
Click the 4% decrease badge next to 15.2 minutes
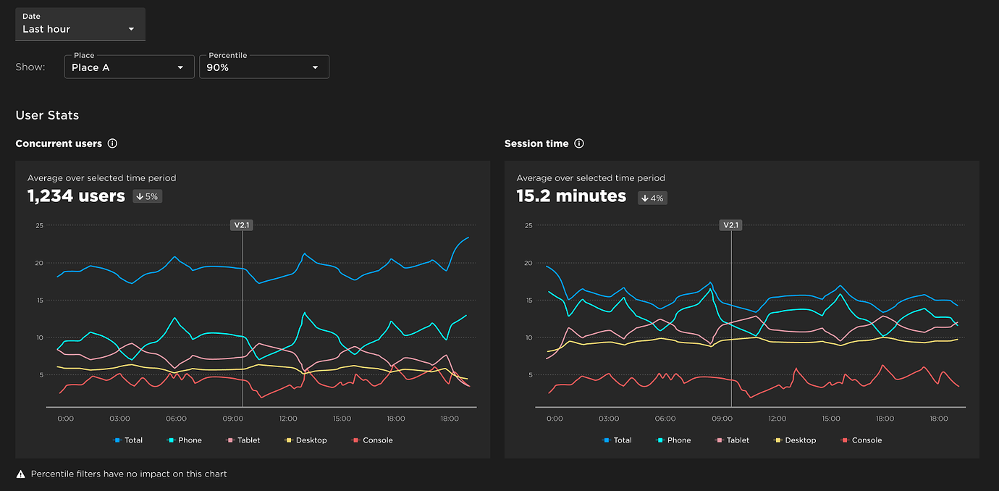click(x=652, y=198)
